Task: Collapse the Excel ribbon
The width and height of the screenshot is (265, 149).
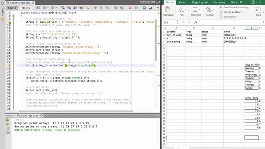Action: pos(260,2)
